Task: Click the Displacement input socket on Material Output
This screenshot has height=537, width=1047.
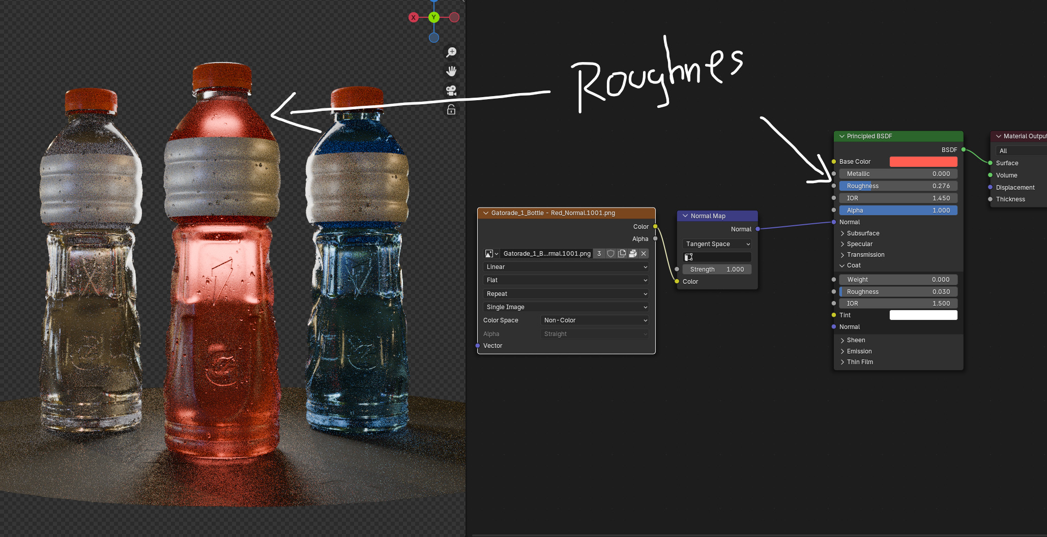Action: pyautogui.click(x=990, y=188)
